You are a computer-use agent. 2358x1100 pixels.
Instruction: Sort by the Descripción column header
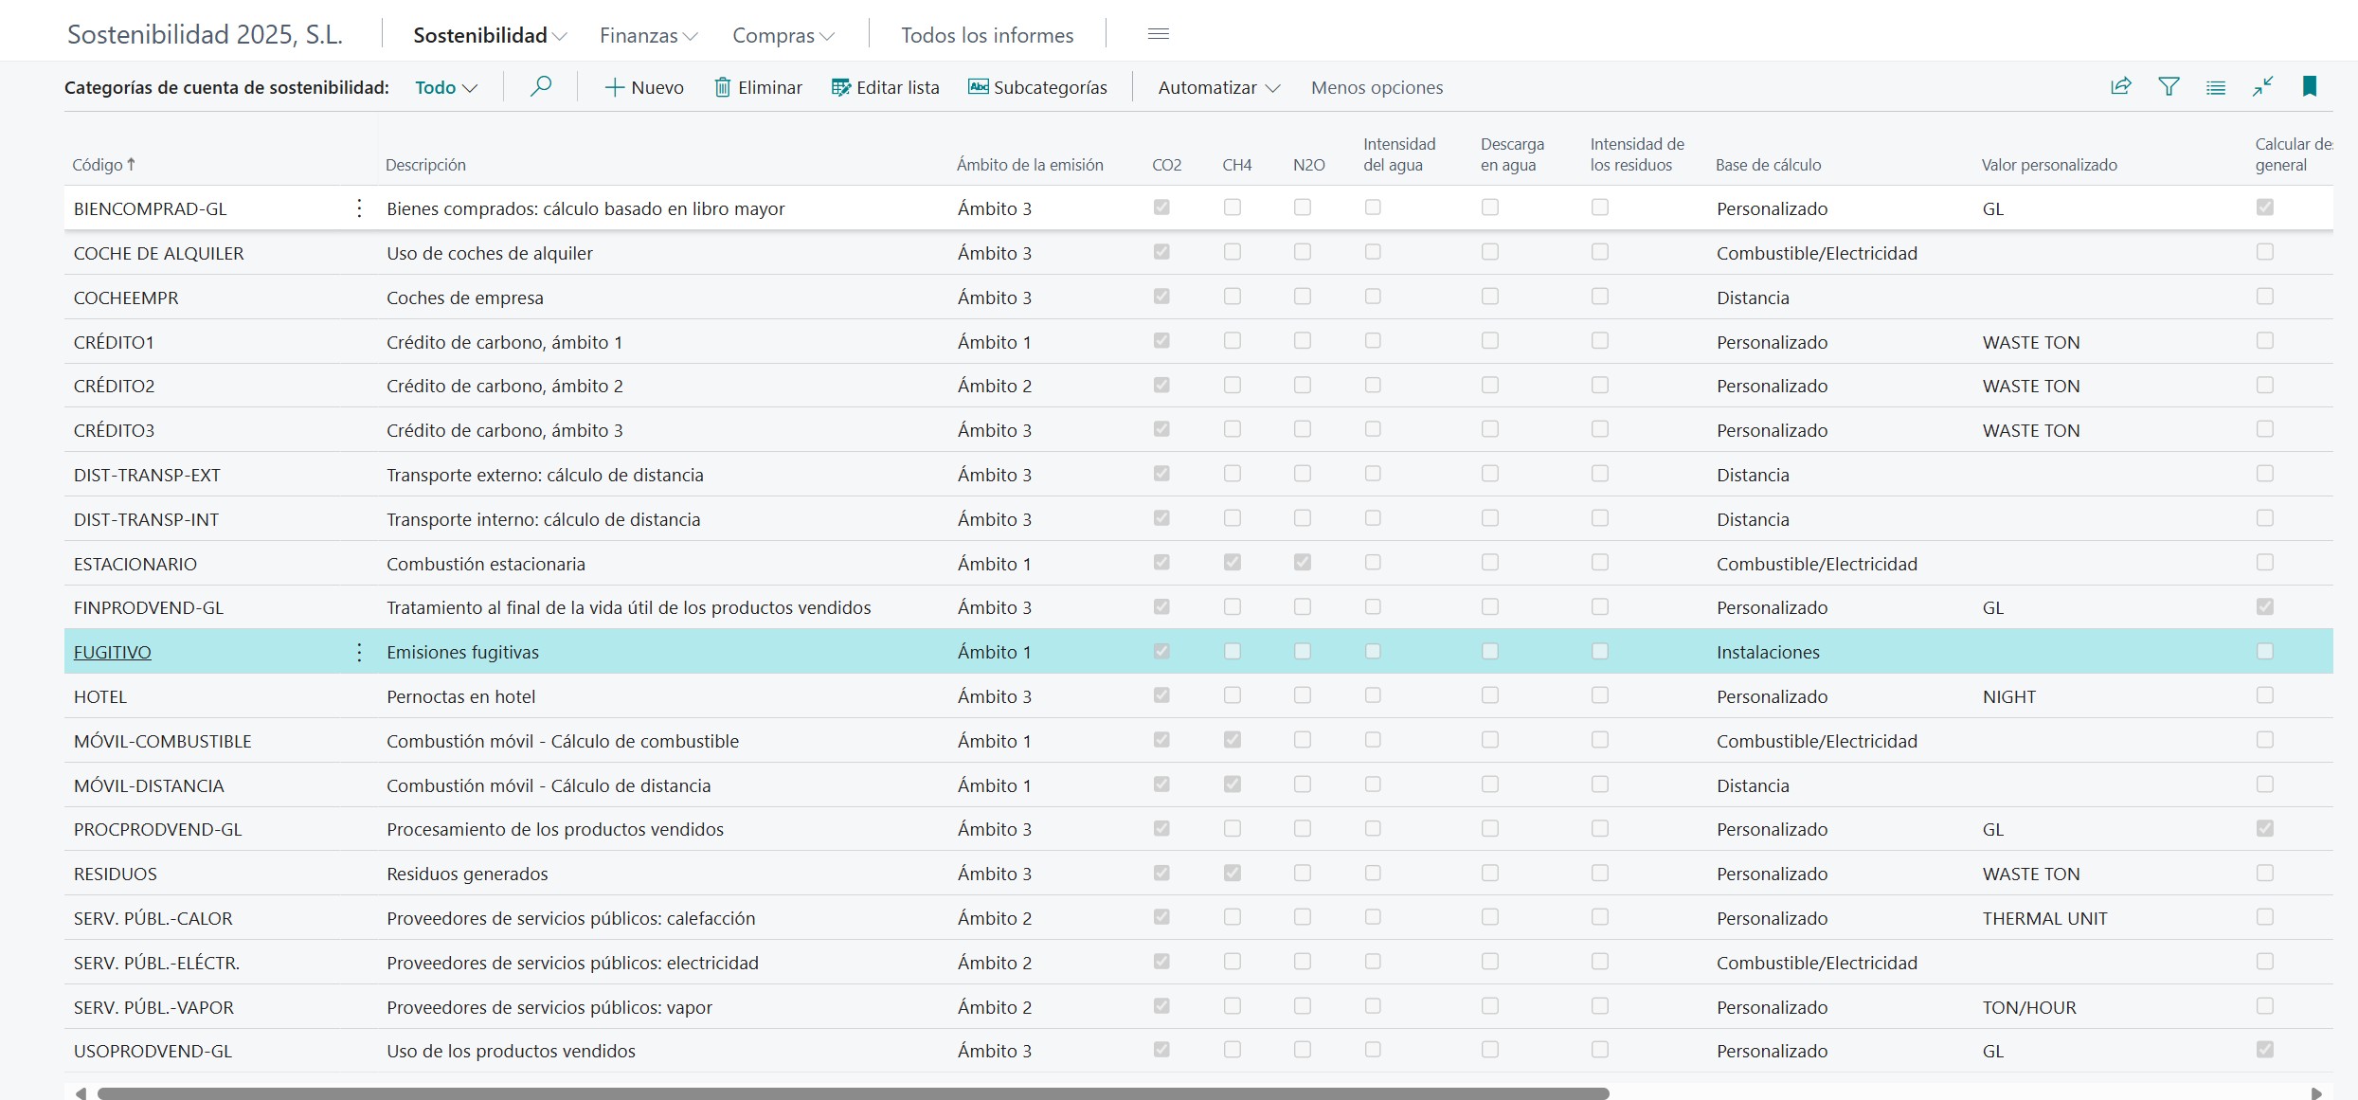tap(425, 165)
